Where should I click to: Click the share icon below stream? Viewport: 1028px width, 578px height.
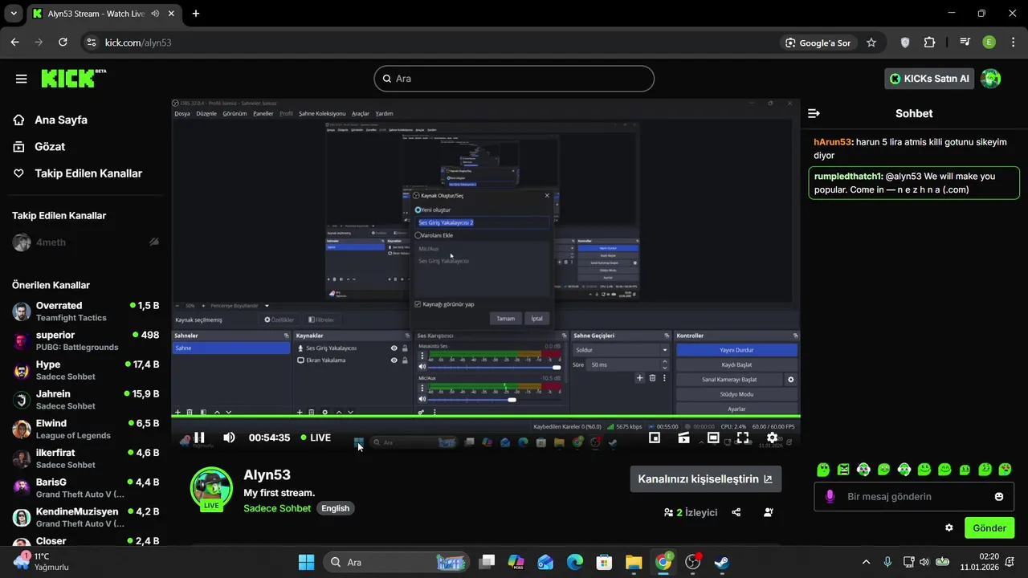click(x=736, y=512)
